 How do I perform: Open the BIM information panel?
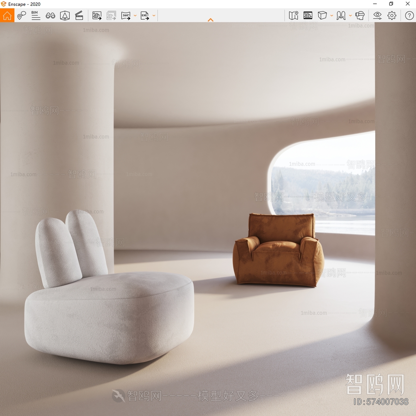point(36,16)
